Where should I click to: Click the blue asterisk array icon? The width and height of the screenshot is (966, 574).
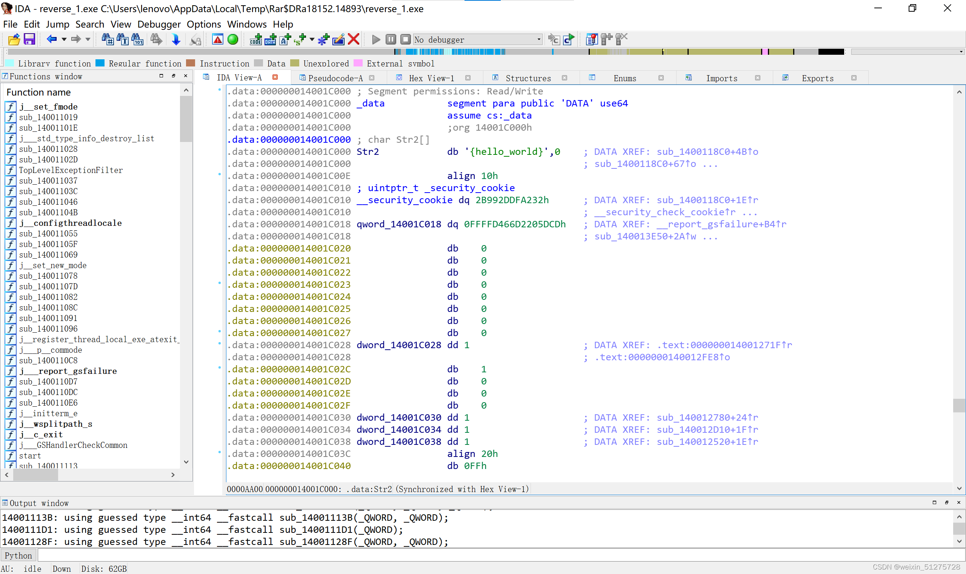click(x=323, y=39)
